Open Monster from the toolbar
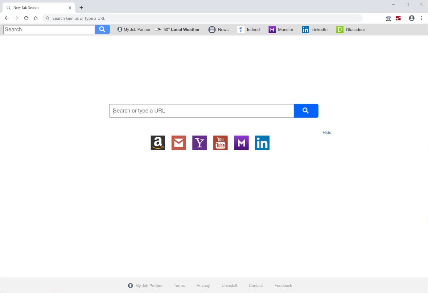 point(281,30)
